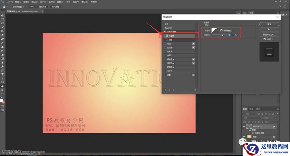Open the 文件 (File) menu
Screen dimensions: 290x156
9,2
